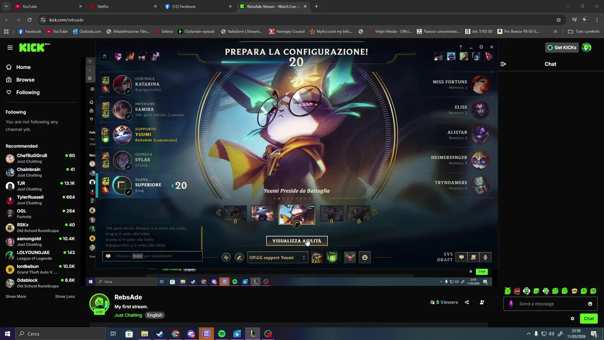
Task: Show previous skins with left arrow
Action: (218, 212)
